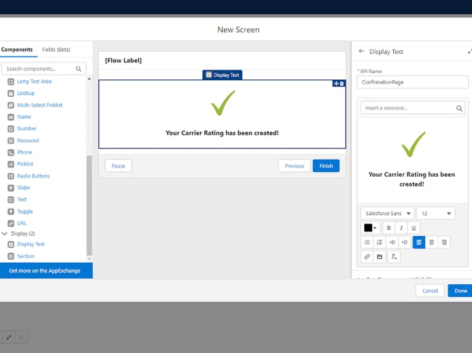Focus the Insert a resource field

pyautogui.click(x=412, y=108)
